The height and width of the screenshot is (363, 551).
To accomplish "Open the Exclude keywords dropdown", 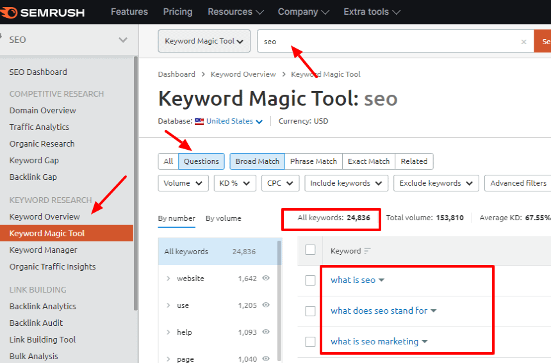I will [436, 183].
